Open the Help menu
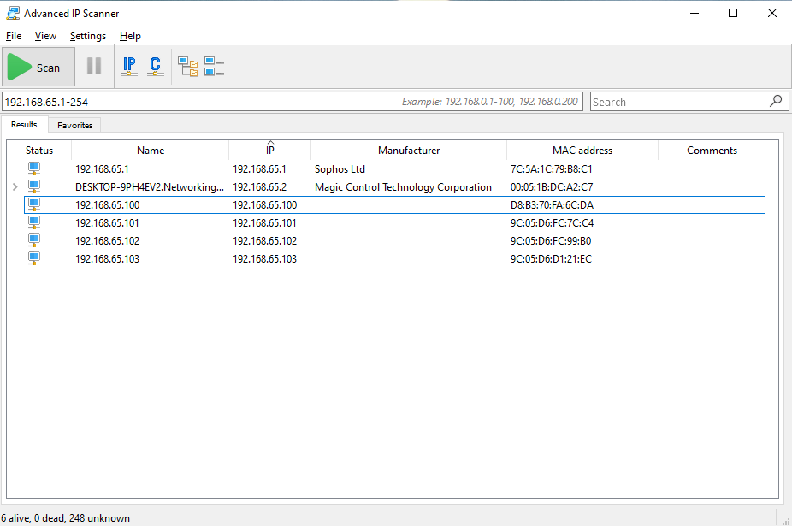 [x=130, y=36]
